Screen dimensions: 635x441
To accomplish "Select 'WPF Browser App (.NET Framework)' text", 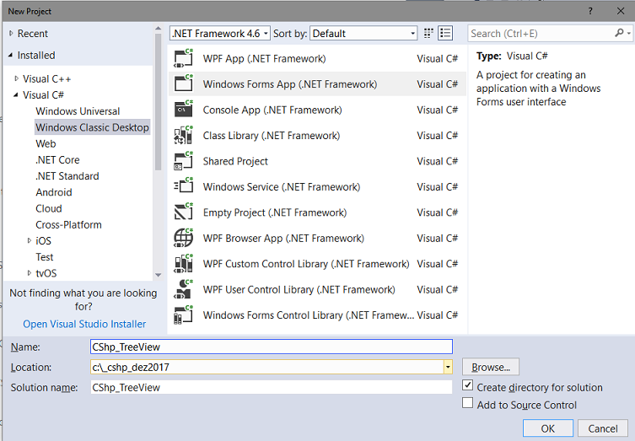I will point(283,238).
